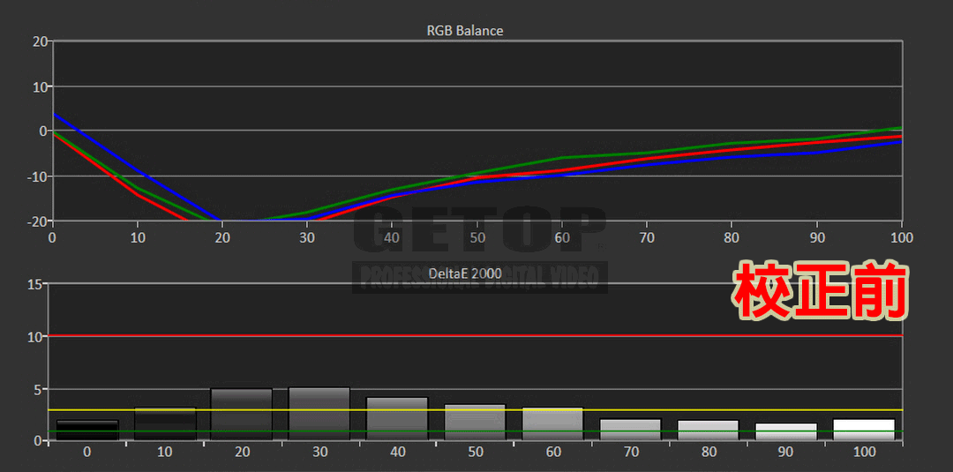Image resolution: width=953 pixels, height=472 pixels.
Task: Select the DeltaE bar at 70
Action: [x=630, y=430]
